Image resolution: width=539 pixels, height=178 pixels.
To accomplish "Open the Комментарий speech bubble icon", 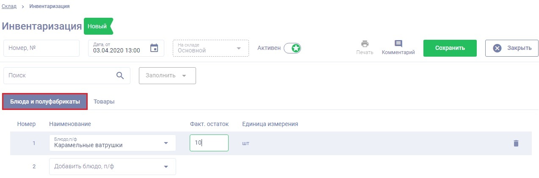I will [x=398, y=44].
